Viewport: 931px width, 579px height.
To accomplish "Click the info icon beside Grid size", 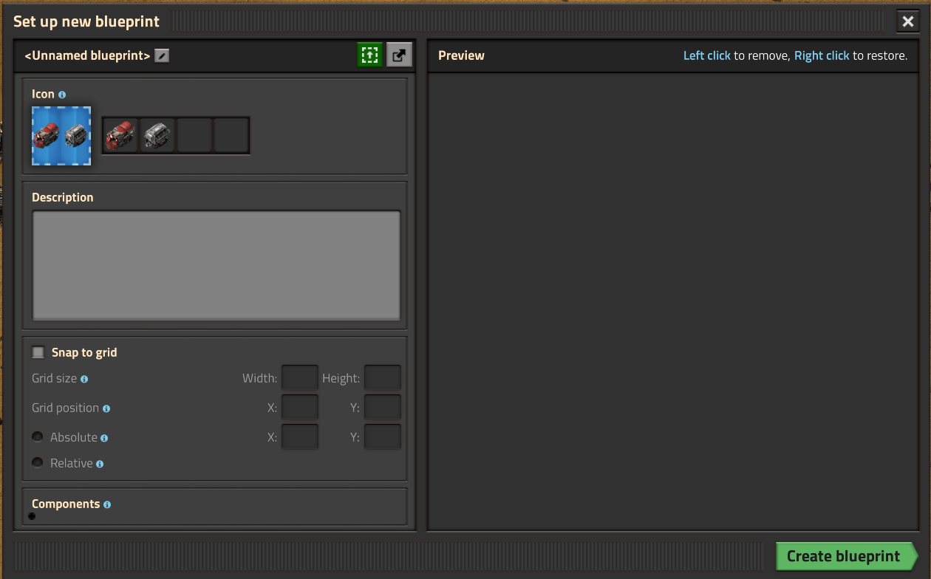I will tap(84, 379).
